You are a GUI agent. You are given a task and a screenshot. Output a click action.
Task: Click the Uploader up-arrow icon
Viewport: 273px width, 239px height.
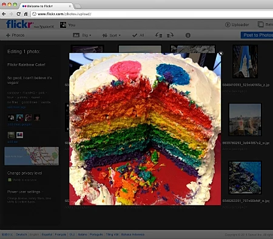pyautogui.click(x=227, y=24)
